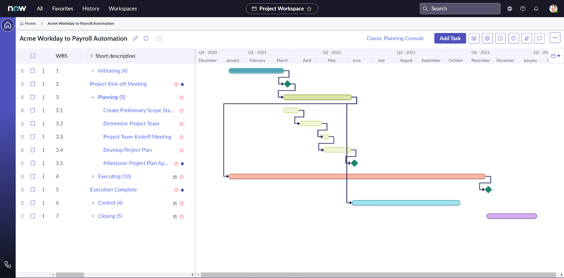The image size is (564, 278).
Task: Click the globe icon in top bar
Action: point(510,9)
